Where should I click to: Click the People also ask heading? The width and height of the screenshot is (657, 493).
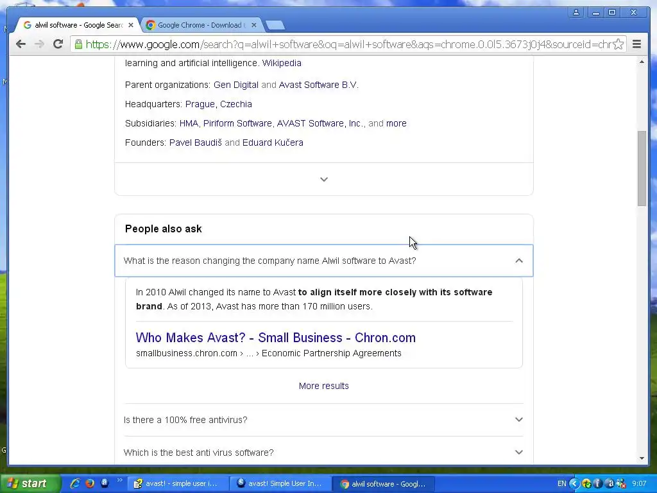pyautogui.click(x=164, y=229)
